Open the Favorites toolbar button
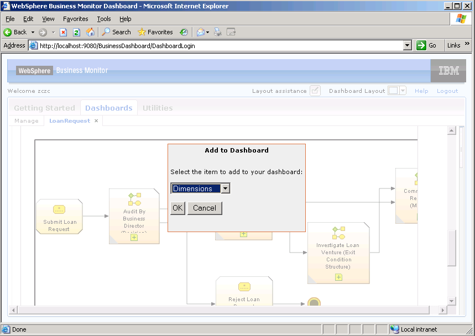Screen dimensions: 475x336 (155, 32)
